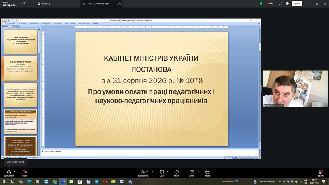Expand the Chat options chevron

(x=168, y=172)
